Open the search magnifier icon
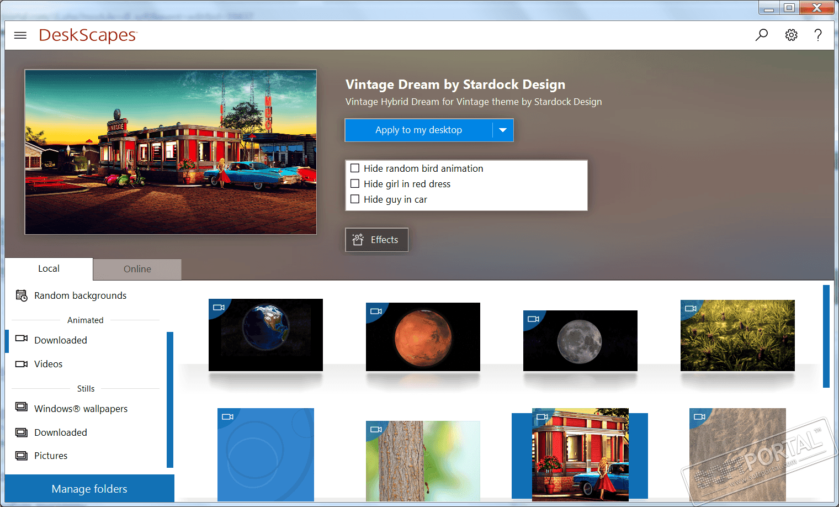This screenshot has width=839, height=507. pos(762,35)
